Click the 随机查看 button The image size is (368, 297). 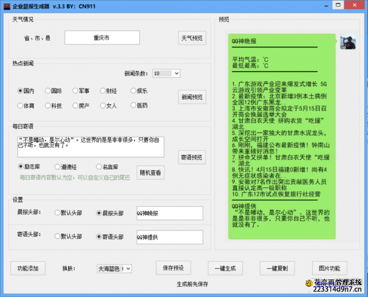150,173
